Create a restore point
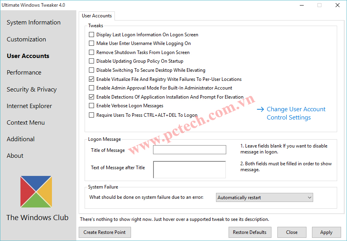Screen dimensions: 347x241 (105, 232)
